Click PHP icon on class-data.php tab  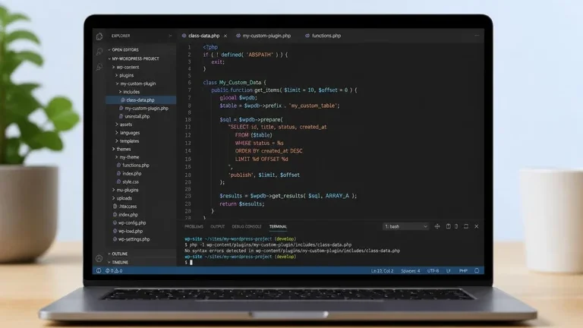[x=184, y=36]
